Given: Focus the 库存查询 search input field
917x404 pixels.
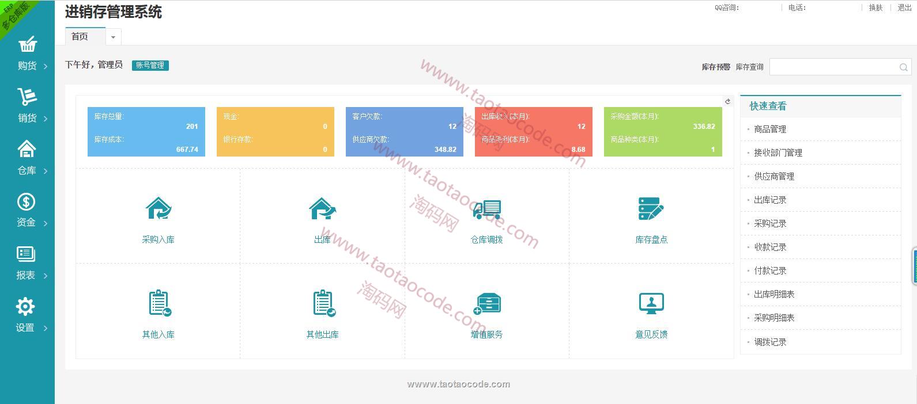Looking at the screenshot, I should click(834, 67).
